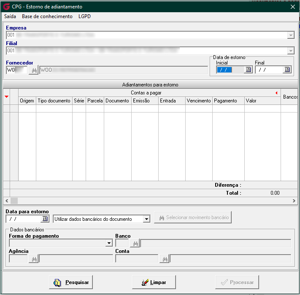Click the application logo in title bar

click(x=6, y=7)
